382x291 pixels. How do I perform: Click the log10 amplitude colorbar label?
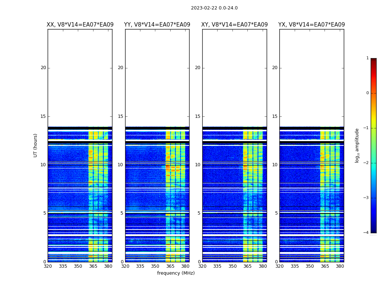coord(357,145)
